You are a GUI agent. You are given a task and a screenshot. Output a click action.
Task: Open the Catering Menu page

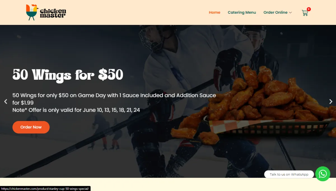point(242,12)
